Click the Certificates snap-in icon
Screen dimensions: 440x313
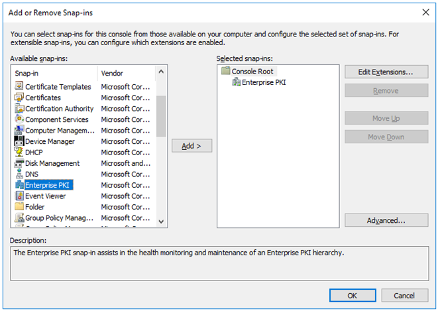click(x=19, y=97)
